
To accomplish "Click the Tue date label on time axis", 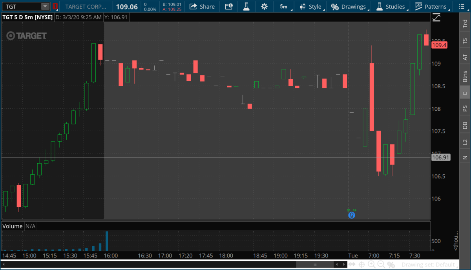I will click(x=353, y=255).
